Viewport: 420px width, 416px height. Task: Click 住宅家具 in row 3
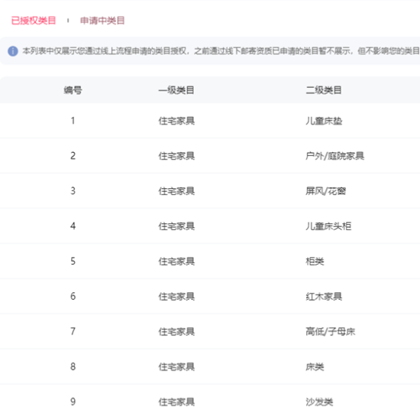tap(176, 191)
